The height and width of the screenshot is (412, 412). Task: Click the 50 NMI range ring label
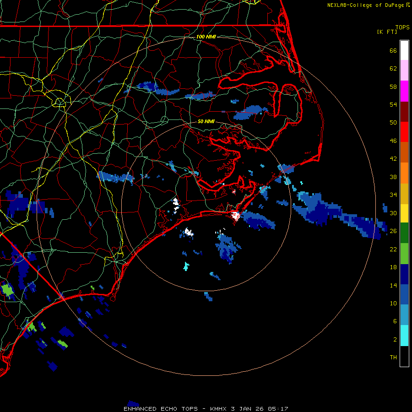tap(206, 121)
